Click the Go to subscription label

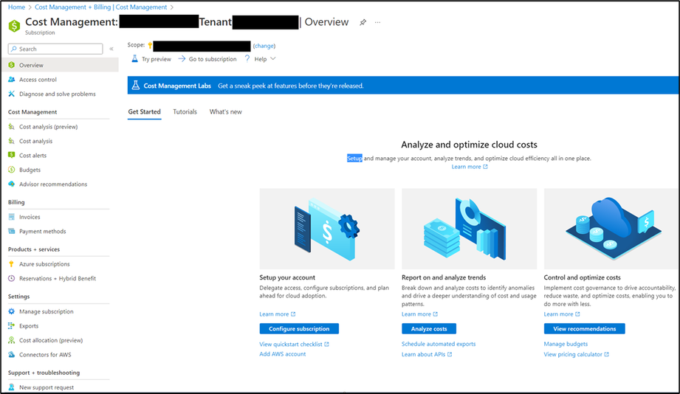213,59
